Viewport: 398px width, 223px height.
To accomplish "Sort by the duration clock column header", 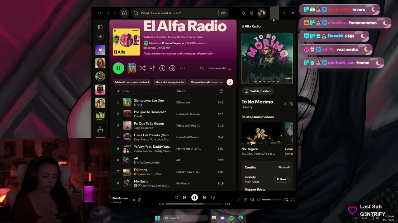I will (221, 91).
